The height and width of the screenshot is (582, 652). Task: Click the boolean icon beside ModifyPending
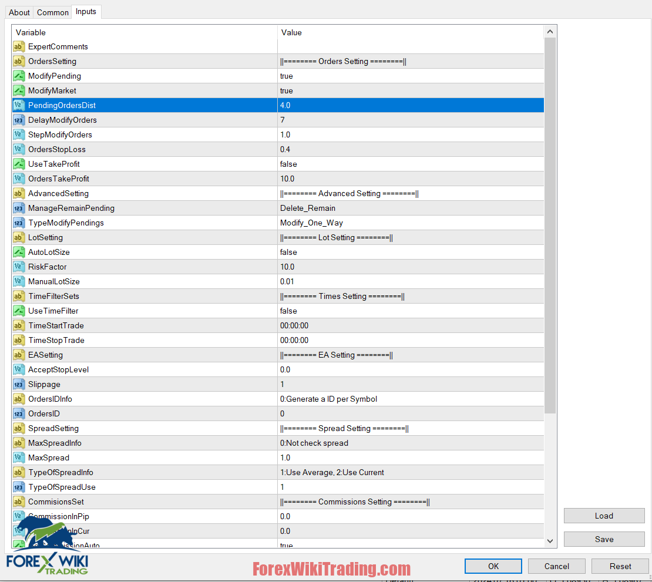19,76
